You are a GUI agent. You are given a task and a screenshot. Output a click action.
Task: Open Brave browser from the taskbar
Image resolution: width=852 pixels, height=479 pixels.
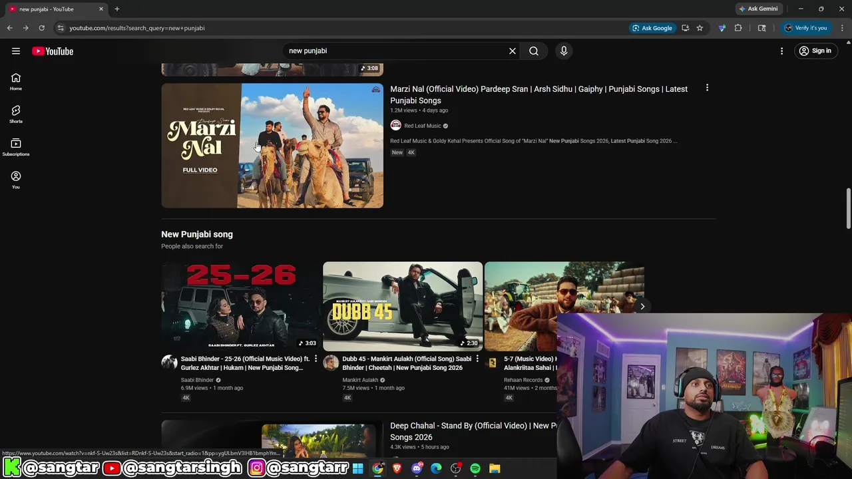(x=397, y=468)
